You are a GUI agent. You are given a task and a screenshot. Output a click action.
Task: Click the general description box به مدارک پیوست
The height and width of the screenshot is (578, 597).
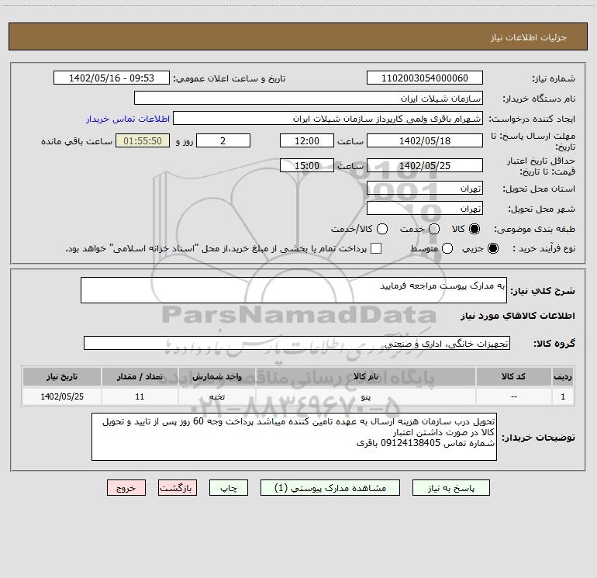(x=294, y=290)
